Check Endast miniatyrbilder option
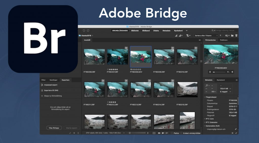Screen dimensions: 259x143 point(181,133)
